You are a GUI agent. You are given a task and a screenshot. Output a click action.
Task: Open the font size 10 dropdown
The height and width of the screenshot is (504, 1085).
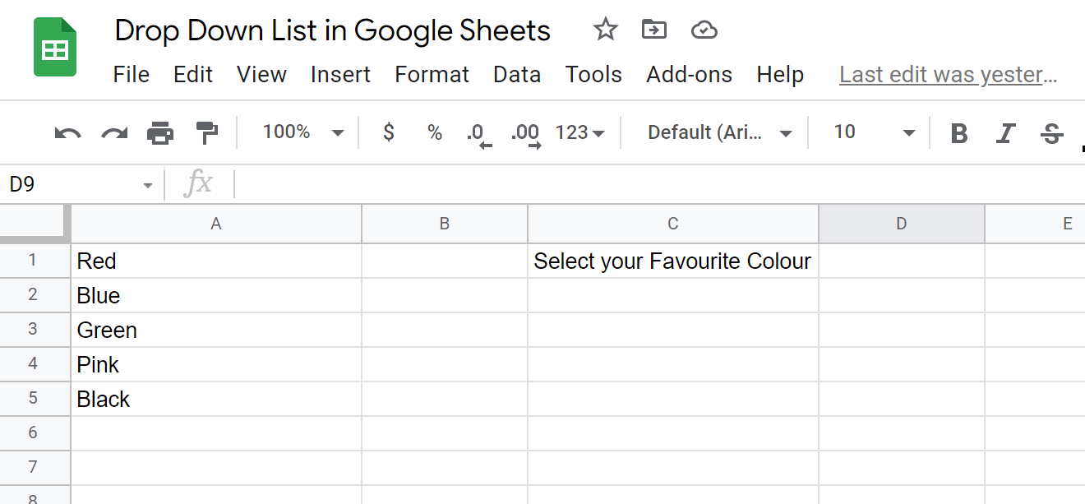click(x=874, y=132)
